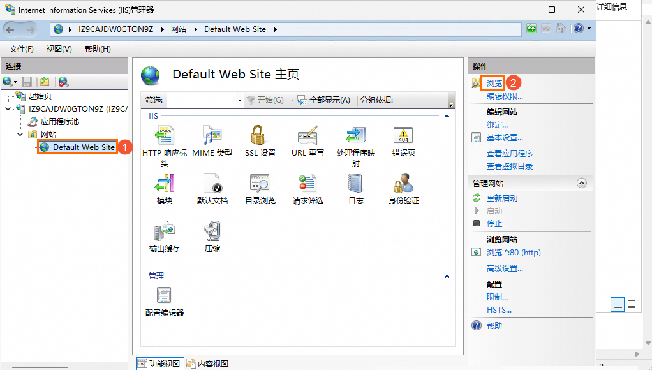Open the 请求筛选 feature icon

pos(307,183)
